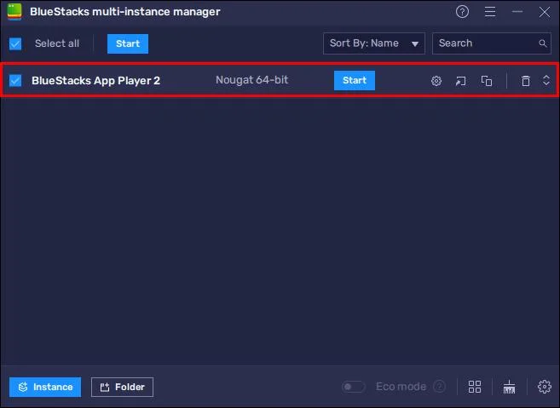The width and height of the screenshot is (560, 408).
Task: Clone the BlueStacks App Player 2 instance
Action: click(487, 81)
